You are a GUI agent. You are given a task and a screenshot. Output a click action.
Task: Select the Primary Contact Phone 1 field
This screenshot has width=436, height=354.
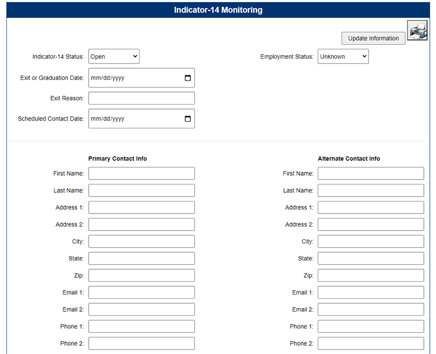click(141, 326)
